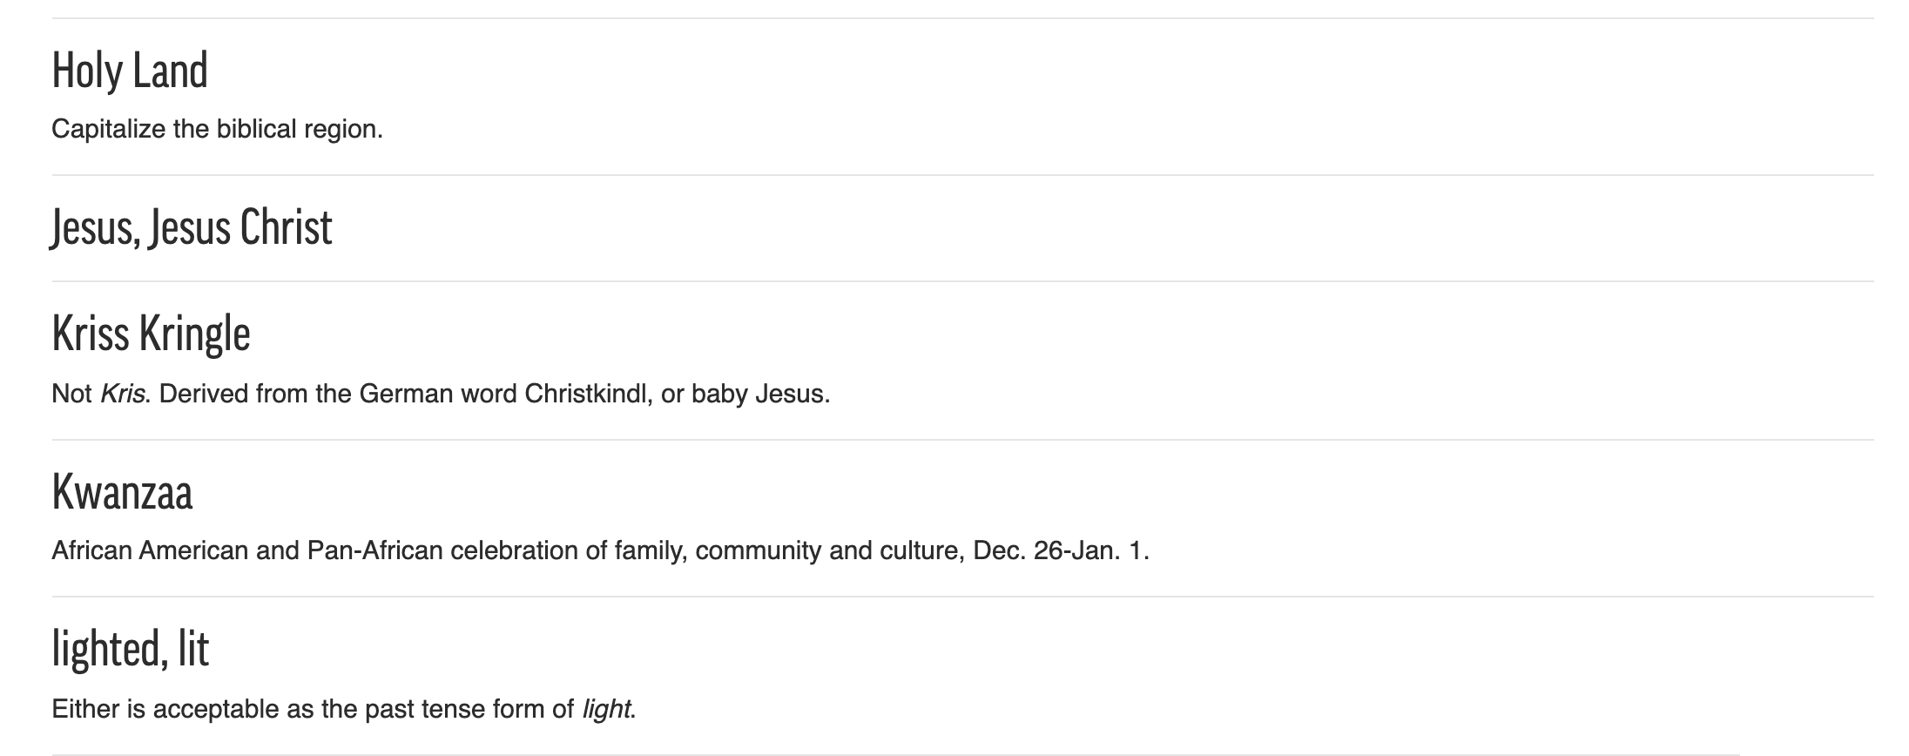Click the word 'Pan-African' in Kwanzaa description
The image size is (1909, 756).
(374, 551)
